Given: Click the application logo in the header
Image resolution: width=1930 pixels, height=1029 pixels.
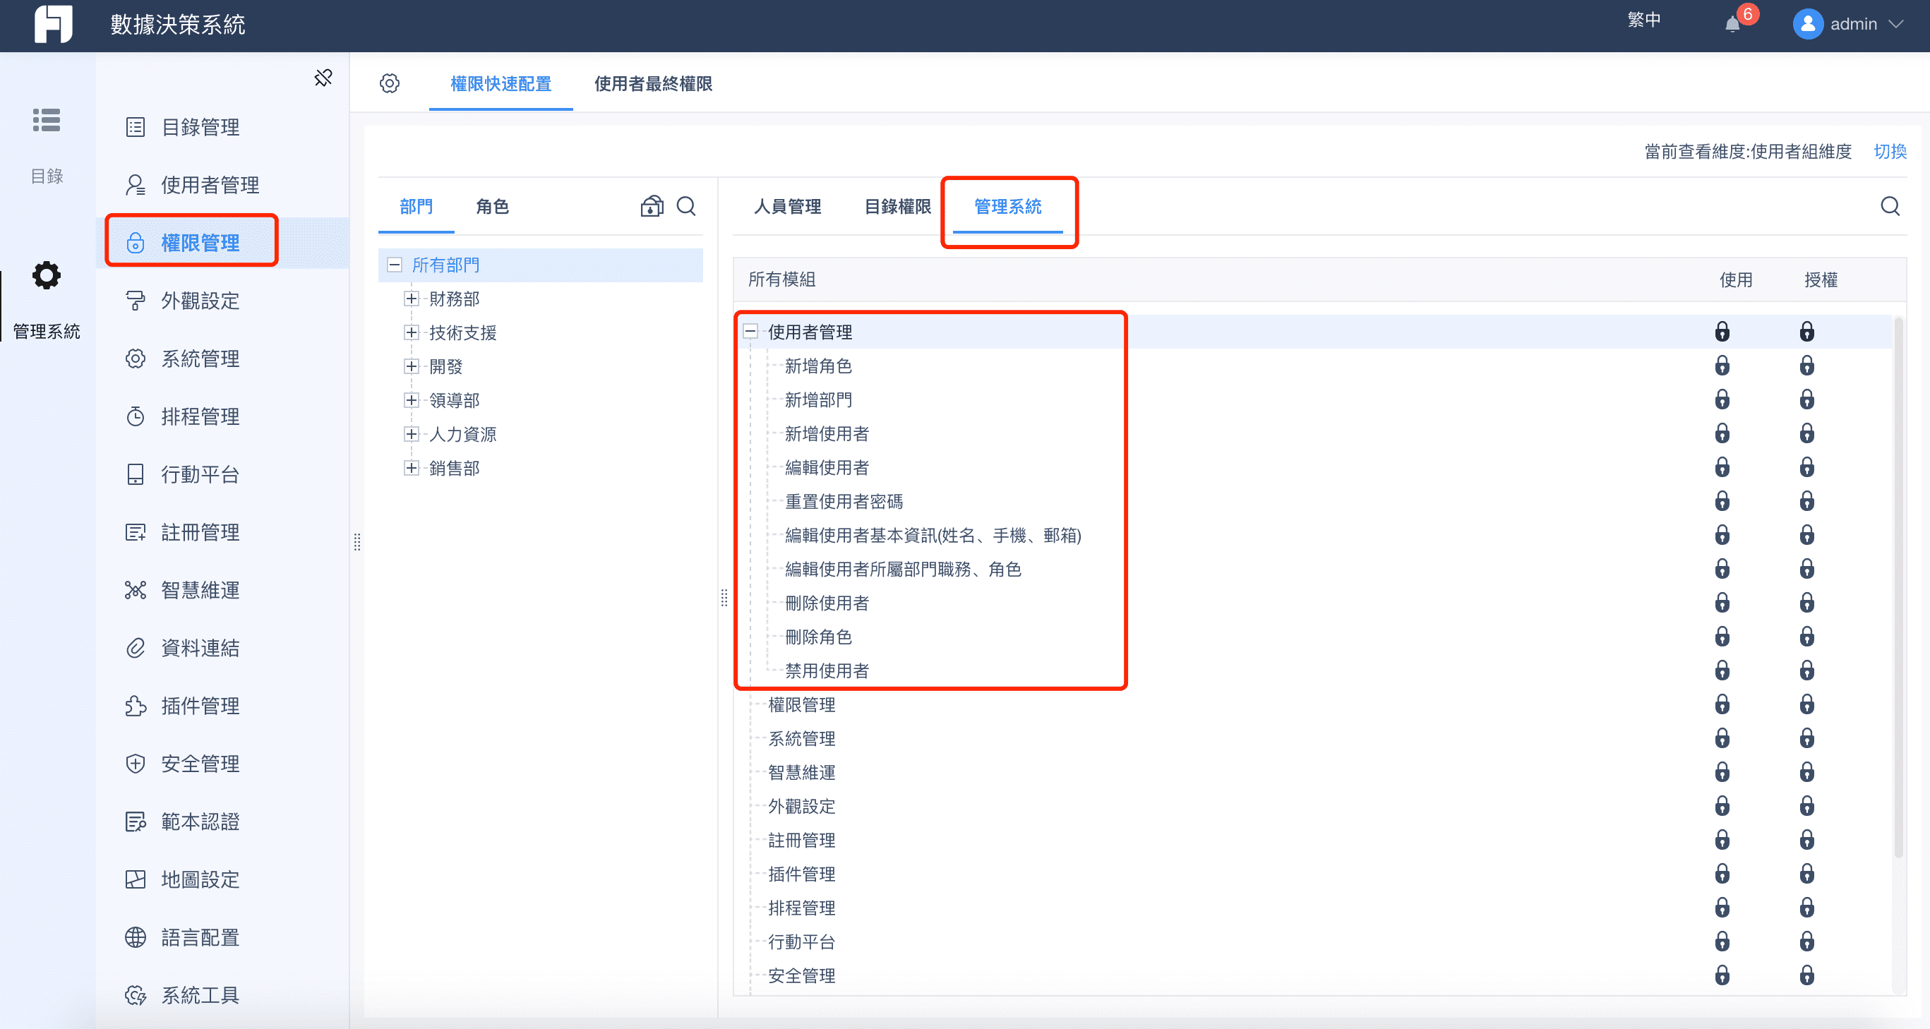Looking at the screenshot, I should coord(53,24).
